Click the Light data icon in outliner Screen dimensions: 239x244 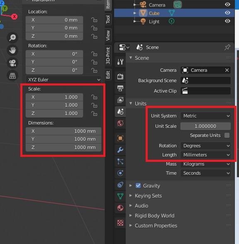171,21
